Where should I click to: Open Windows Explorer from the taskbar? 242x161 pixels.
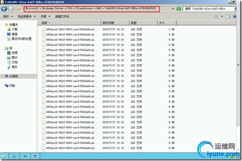[4, 156]
